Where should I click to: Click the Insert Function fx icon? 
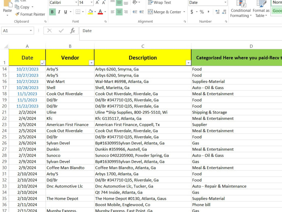click(x=72, y=31)
